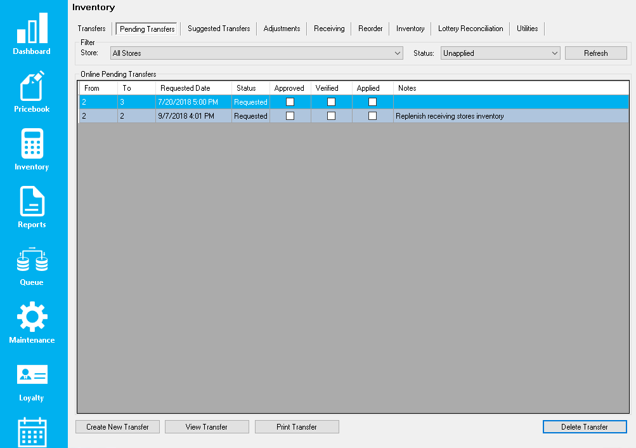Open the Lottery Reconciliation tab
The image size is (636, 448).
point(471,29)
